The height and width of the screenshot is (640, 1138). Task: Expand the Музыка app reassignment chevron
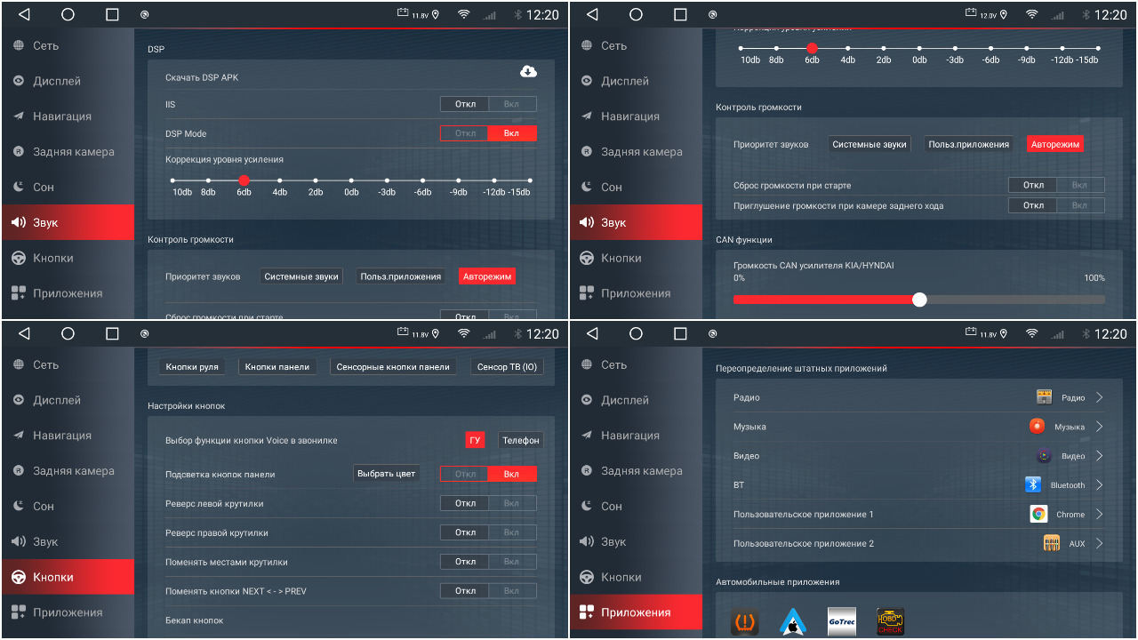tap(1100, 427)
